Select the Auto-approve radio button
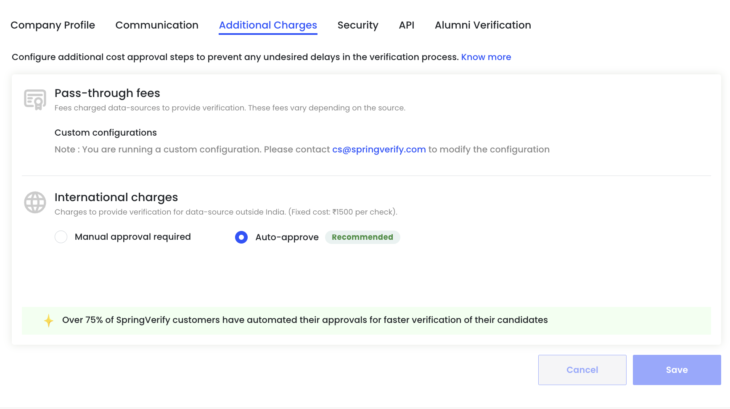Image resolution: width=730 pixels, height=409 pixels. point(241,237)
